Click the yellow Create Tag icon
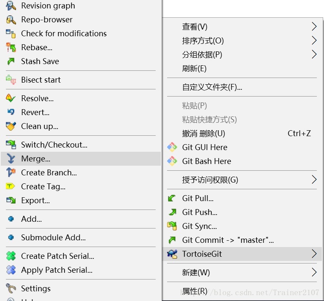The image size is (324, 301). (10, 186)
